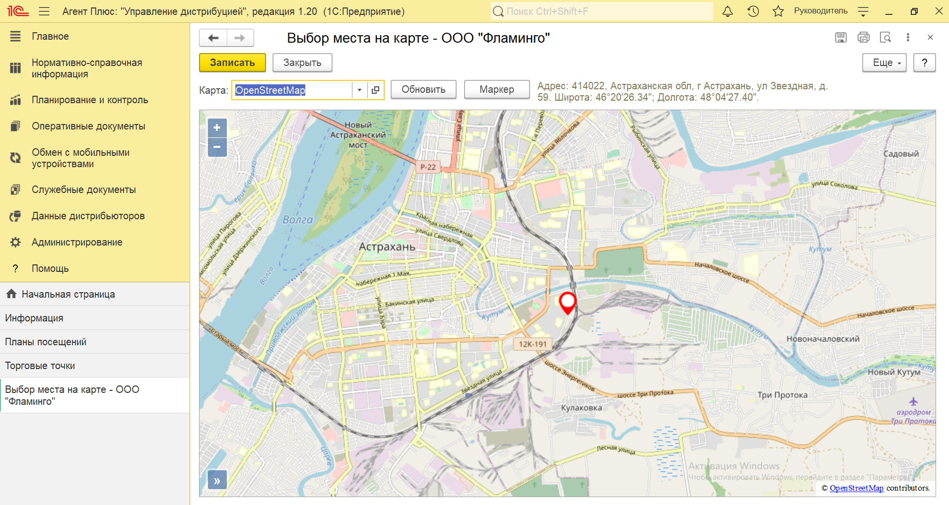Open the three-dot more options menu

click(x=908, y=37)
